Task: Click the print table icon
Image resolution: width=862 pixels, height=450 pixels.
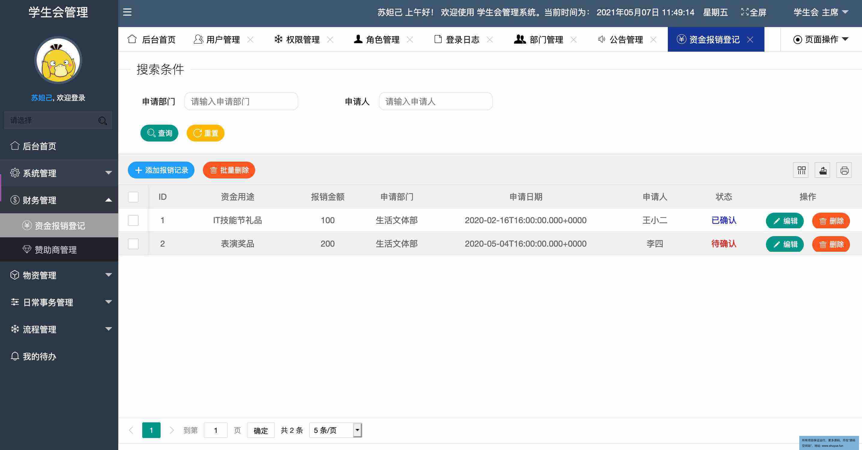Action: click(844, 170)
